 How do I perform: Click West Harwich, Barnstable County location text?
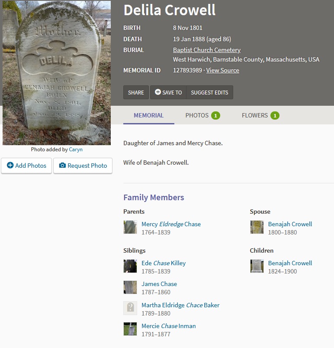pyautogui.click(x=246, y=59)
